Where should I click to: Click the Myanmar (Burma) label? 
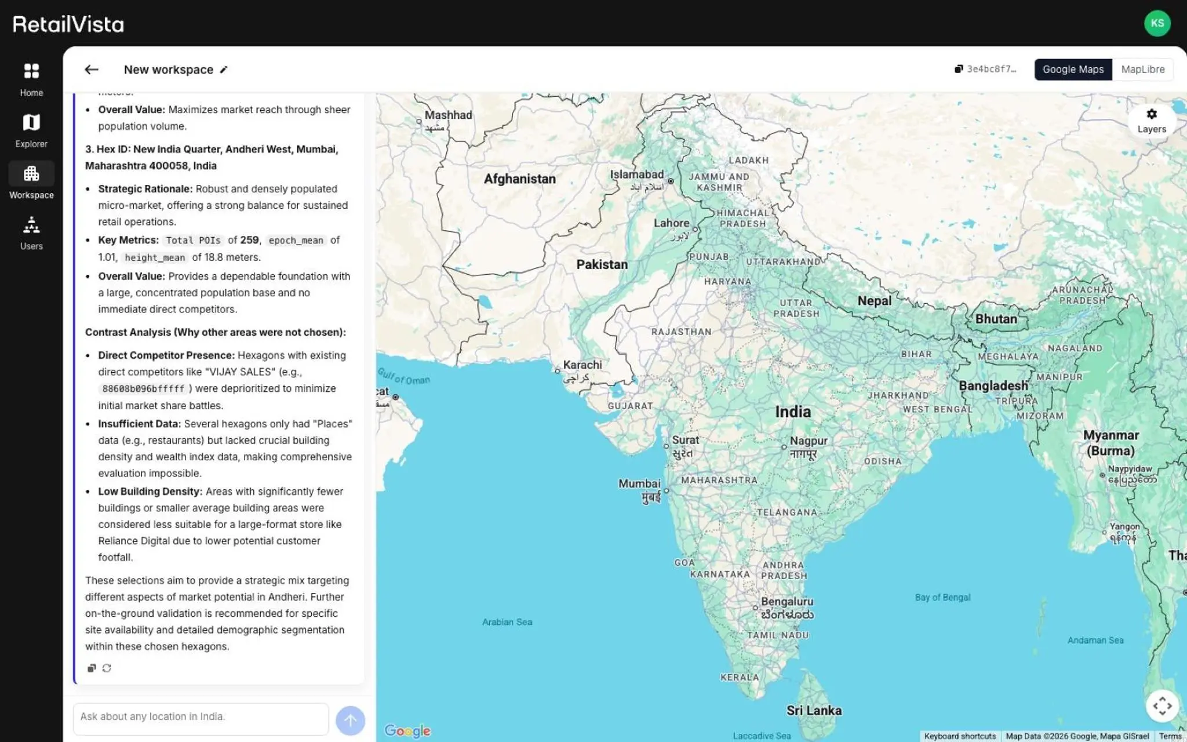[x=1111, y=443]
